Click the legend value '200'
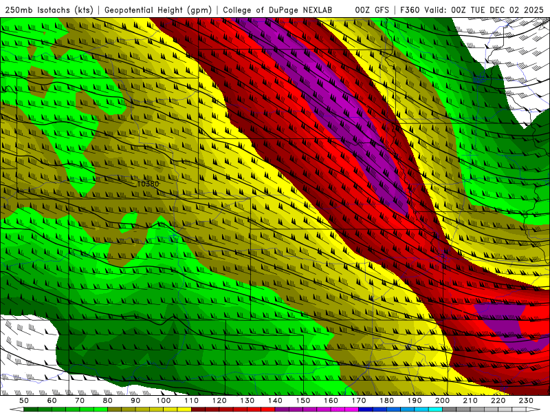550x413 pixels. 443,401
